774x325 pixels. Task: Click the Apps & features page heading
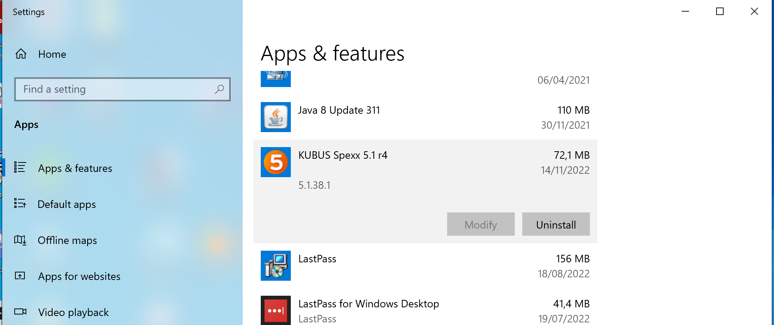tap(333, 54)
